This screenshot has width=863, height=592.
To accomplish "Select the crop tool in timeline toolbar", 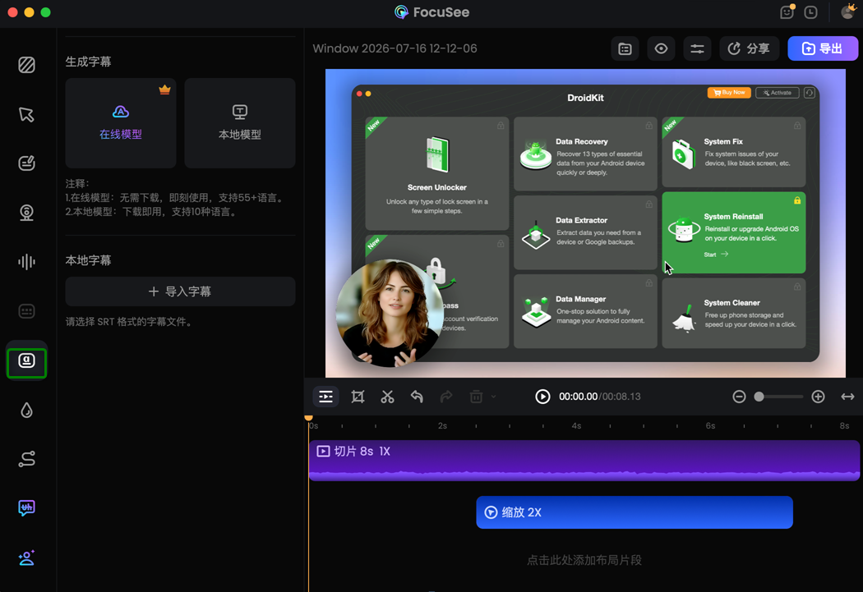I will [x=358, y=397].
